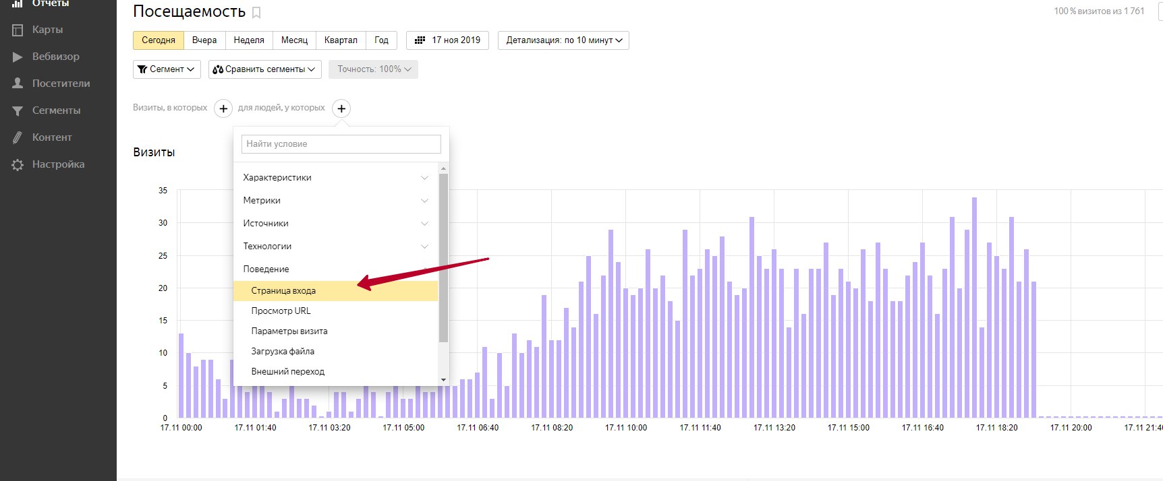Click the Вебвизор play icon
Screen dimensions: 1163x481
[x=18, y=57]
